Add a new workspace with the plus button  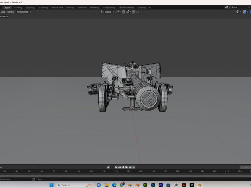coord(150,8)
